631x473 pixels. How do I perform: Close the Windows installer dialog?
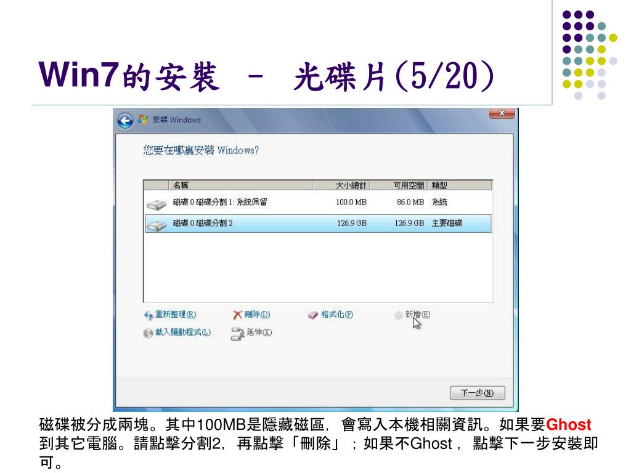click(502, 113)
